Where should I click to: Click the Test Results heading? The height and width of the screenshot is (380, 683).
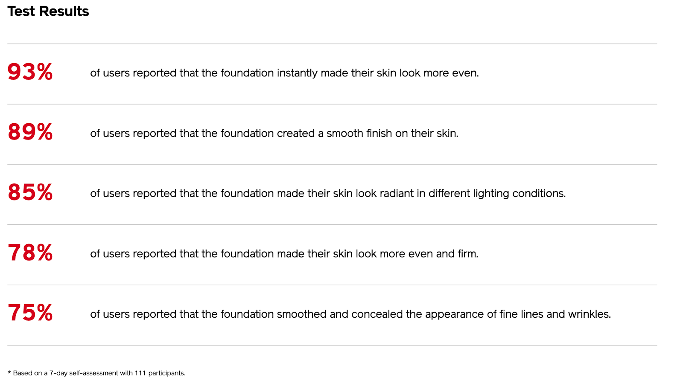point(48,12)
